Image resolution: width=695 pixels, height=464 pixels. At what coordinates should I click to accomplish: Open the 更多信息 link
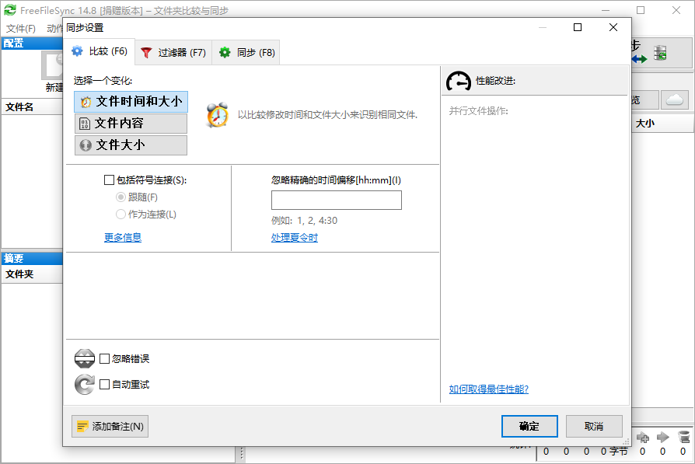pos(122,237)
